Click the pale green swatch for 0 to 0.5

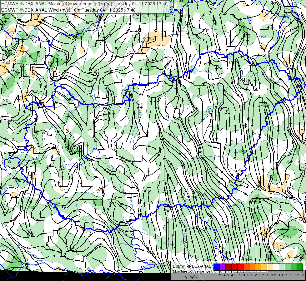click(x=282, y=267)
